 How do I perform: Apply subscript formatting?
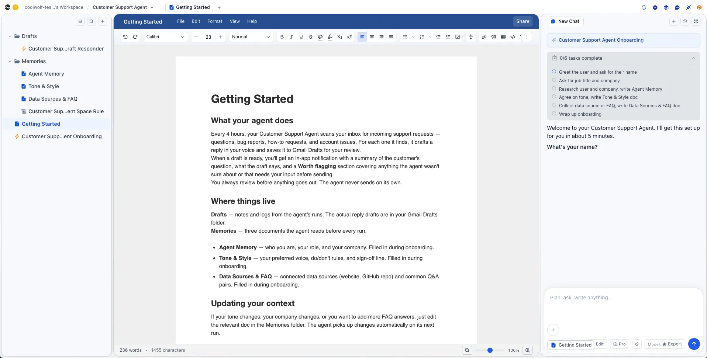point(339,37)
